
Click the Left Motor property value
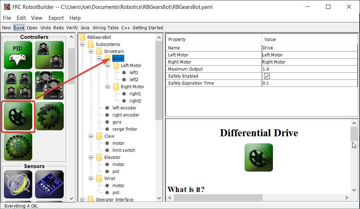pyautogui.click(x=309, y=55)
